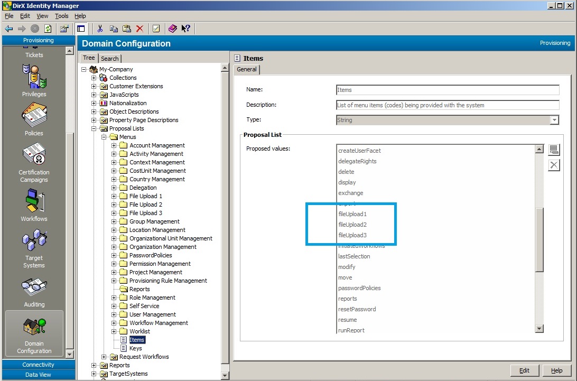Click the red Delete X toolbar icon
Viewport: 577px width, 381px height.
[x=139, y=29]
